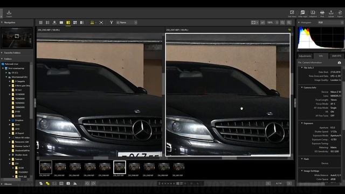Select the before-and-after comparison view

[x=82, y=23]
